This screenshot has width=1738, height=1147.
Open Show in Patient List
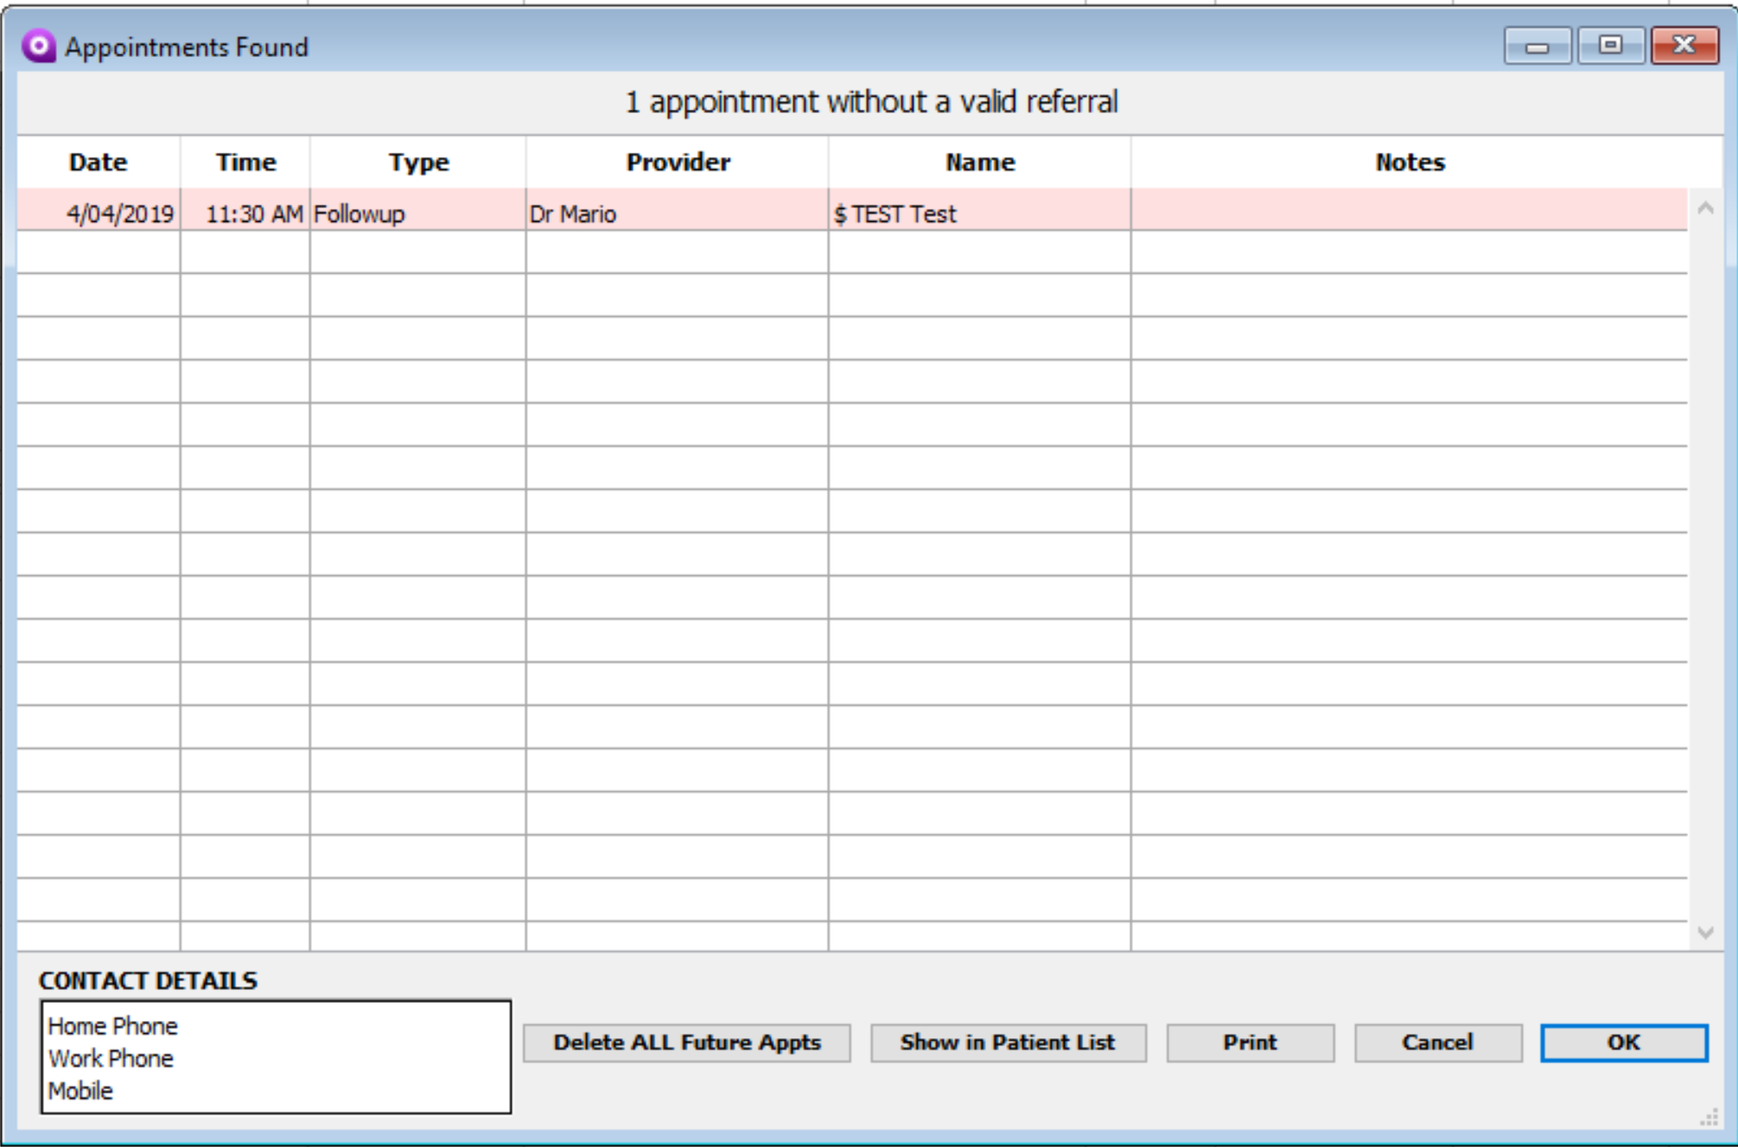coord(1008,1042)
